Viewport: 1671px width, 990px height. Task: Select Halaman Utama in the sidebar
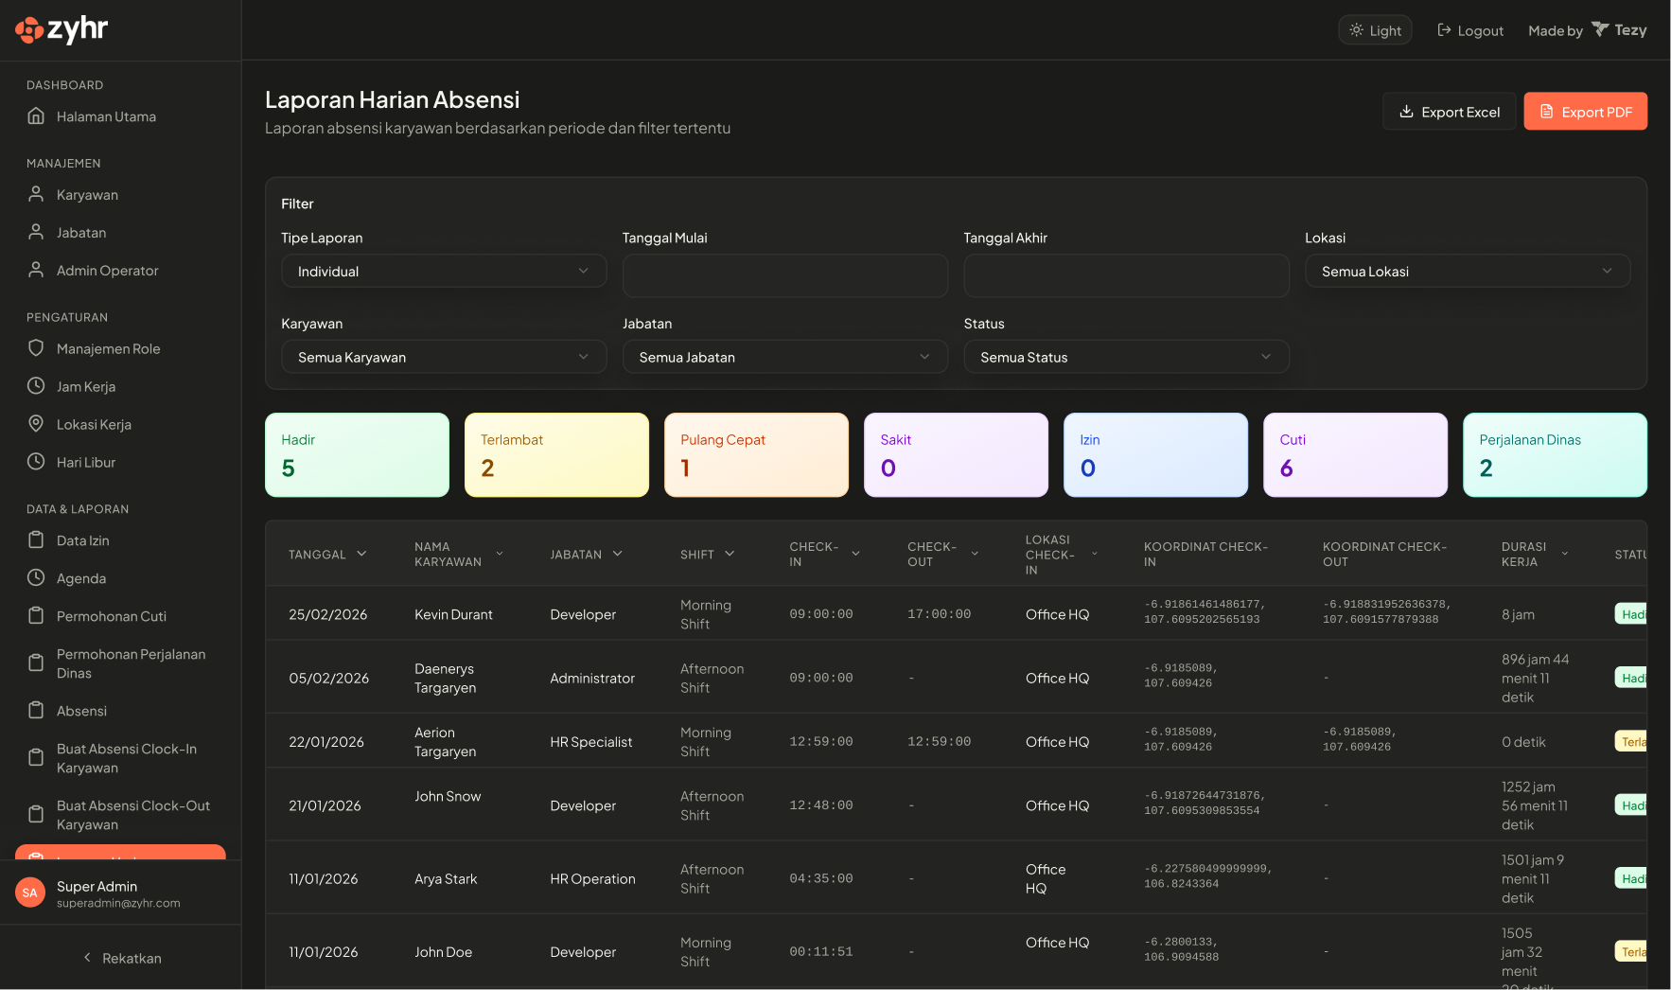pos(104,116)
